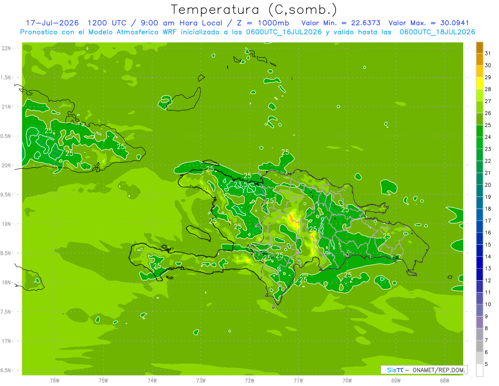Click the '70W' longitude axis label

click(x=347, y=381)
